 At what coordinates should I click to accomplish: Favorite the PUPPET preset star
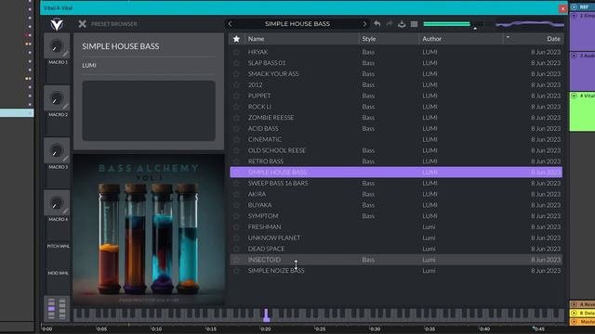click(x=236, y=96)
